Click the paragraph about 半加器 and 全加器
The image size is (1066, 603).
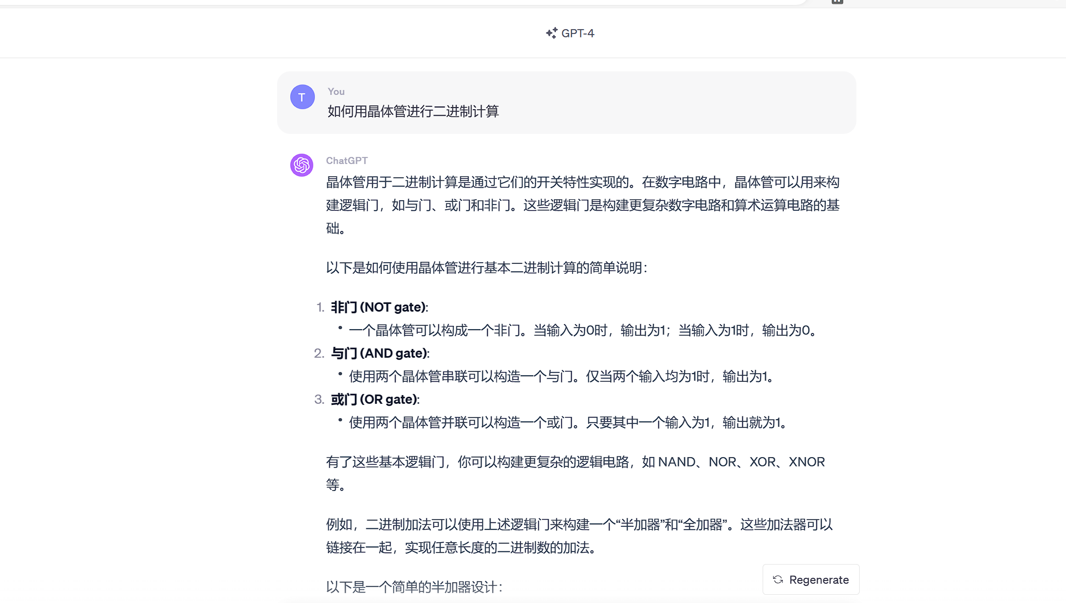(x=579, y=525)
